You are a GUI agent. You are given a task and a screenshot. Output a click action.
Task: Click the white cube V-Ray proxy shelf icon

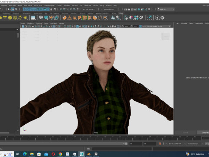point(41,17)
